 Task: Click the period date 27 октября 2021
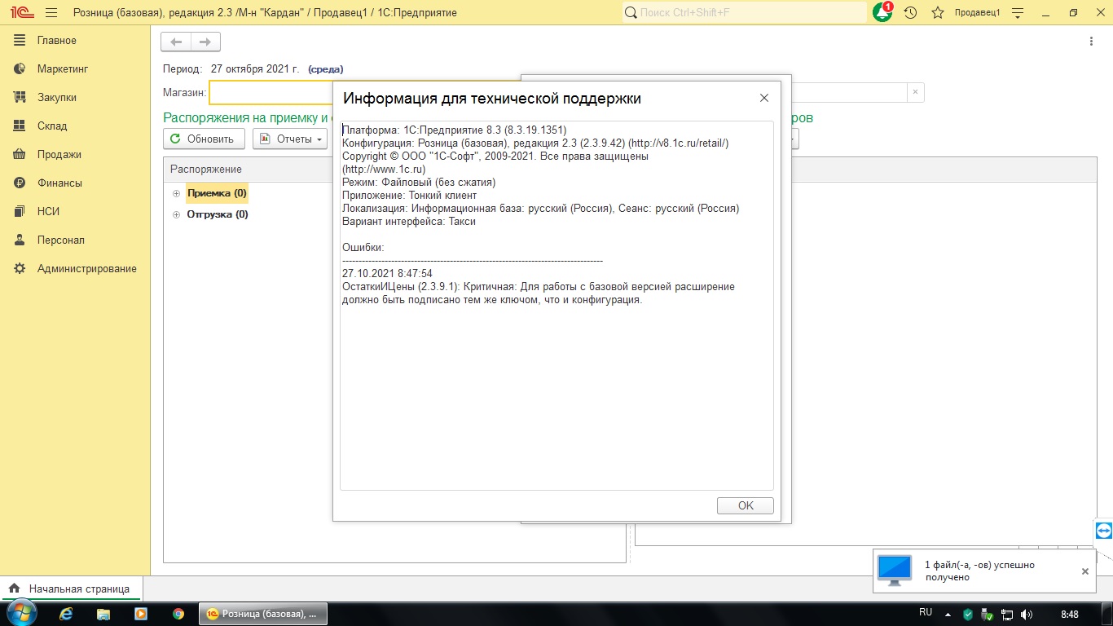255,69
